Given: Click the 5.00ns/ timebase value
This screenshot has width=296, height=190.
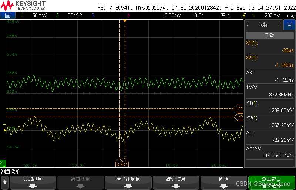Looking at the screenshot, I should click(173, 15).
